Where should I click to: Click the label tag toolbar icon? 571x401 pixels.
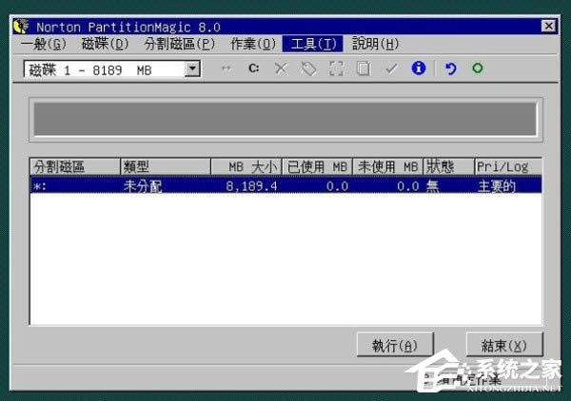pyautogui.click(x=308, y=68)
